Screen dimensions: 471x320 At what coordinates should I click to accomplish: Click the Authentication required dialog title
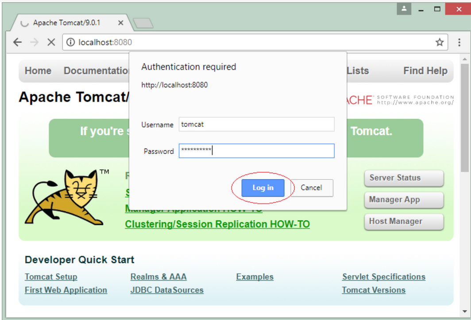(x=189, y=67)
